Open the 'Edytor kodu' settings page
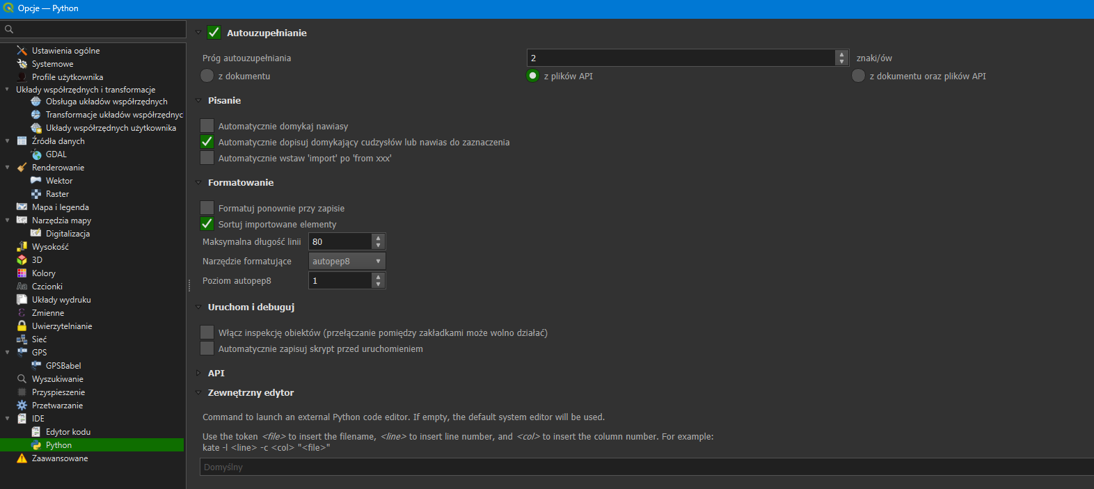The height and width of the screenshot is (489, 1094). (68, 432)
